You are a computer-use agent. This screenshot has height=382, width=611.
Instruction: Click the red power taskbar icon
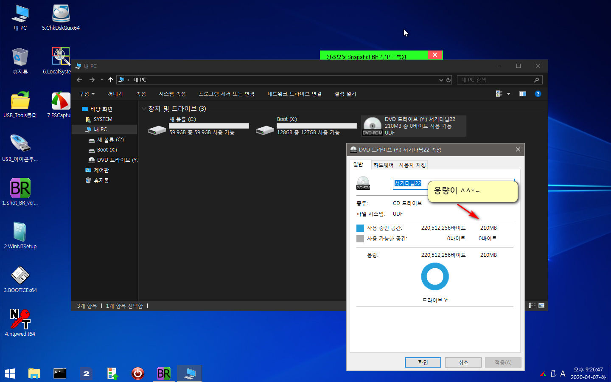(x=137, y=374)
